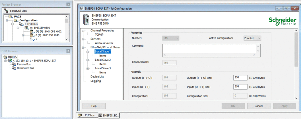Click the Structural view icon in Project Browser
This screenshot has height=119, width=301.
6,11
